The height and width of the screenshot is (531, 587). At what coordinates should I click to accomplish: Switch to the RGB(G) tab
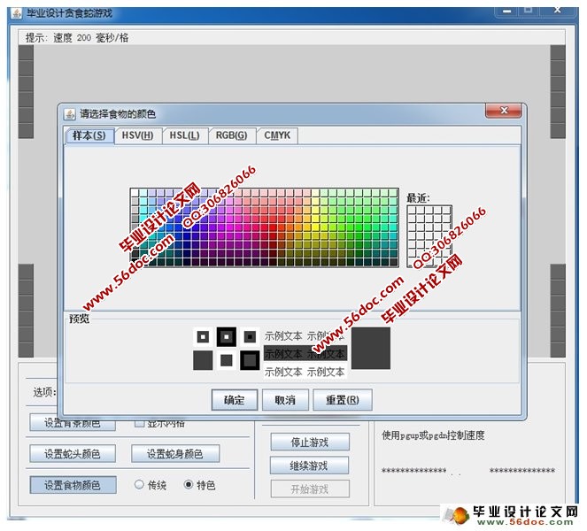[233, 135]
